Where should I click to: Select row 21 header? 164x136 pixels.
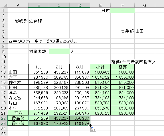click(x=4, y=113)
